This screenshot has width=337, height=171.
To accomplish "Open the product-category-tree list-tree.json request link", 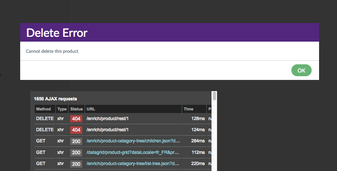I will pyautogui.click(x=133, y=164).
